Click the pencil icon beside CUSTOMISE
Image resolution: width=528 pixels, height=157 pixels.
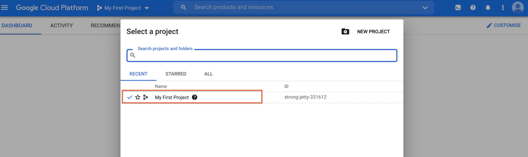pos(489,25)
